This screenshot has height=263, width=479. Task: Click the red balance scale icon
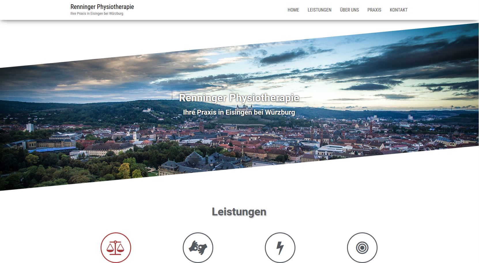(116, 248)
